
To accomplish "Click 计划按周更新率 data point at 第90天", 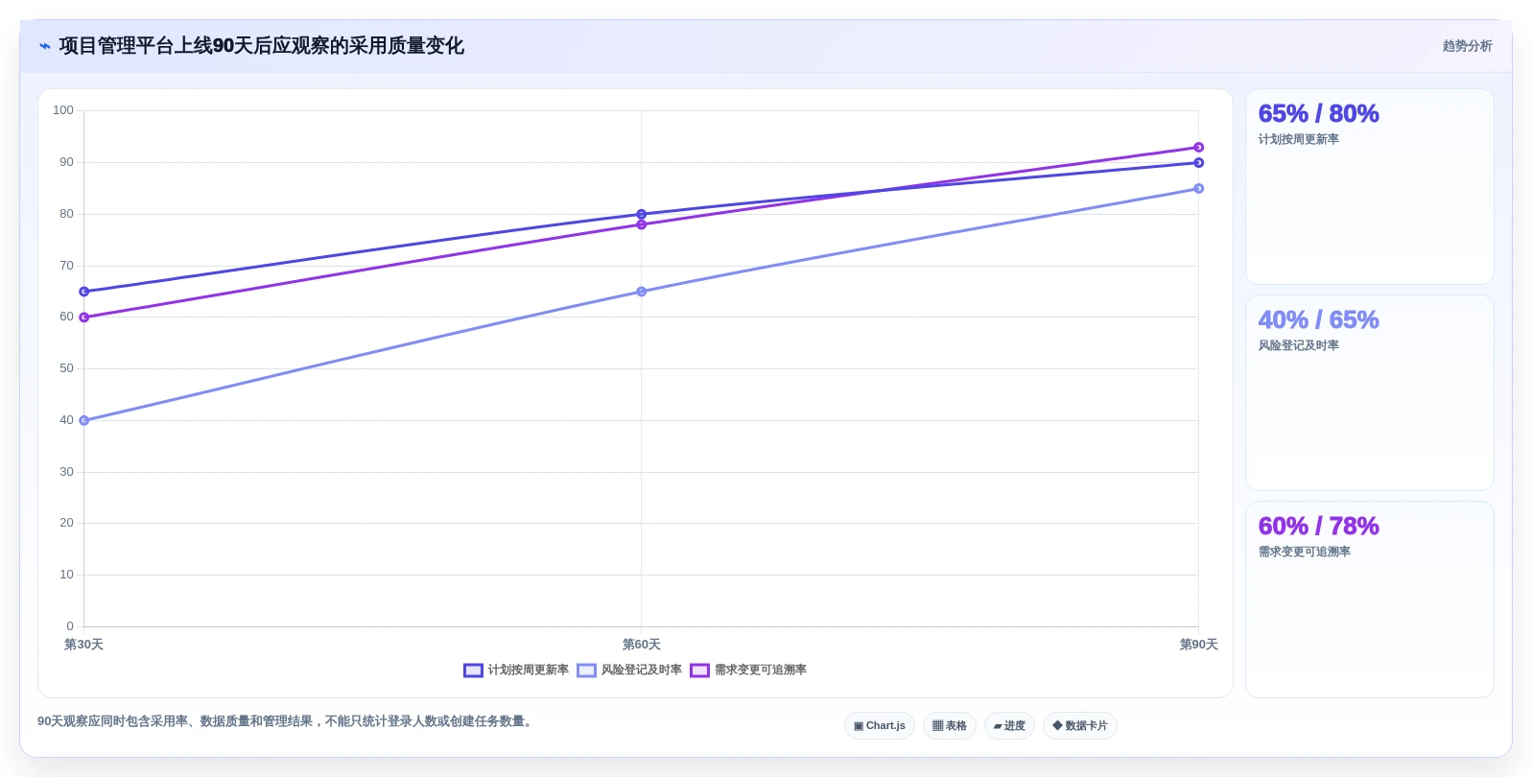I will pyautogui.click(x=1199, y=163).
